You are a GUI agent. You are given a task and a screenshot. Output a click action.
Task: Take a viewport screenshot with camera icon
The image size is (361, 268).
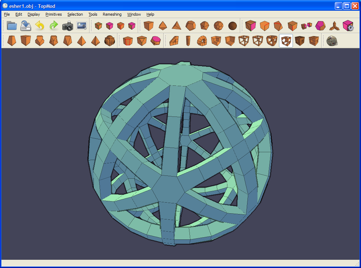click(x=68, y=26)
